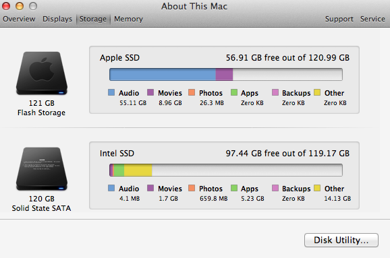
Task: Launch Disk Utility with the button
Action: pos(341,240)
